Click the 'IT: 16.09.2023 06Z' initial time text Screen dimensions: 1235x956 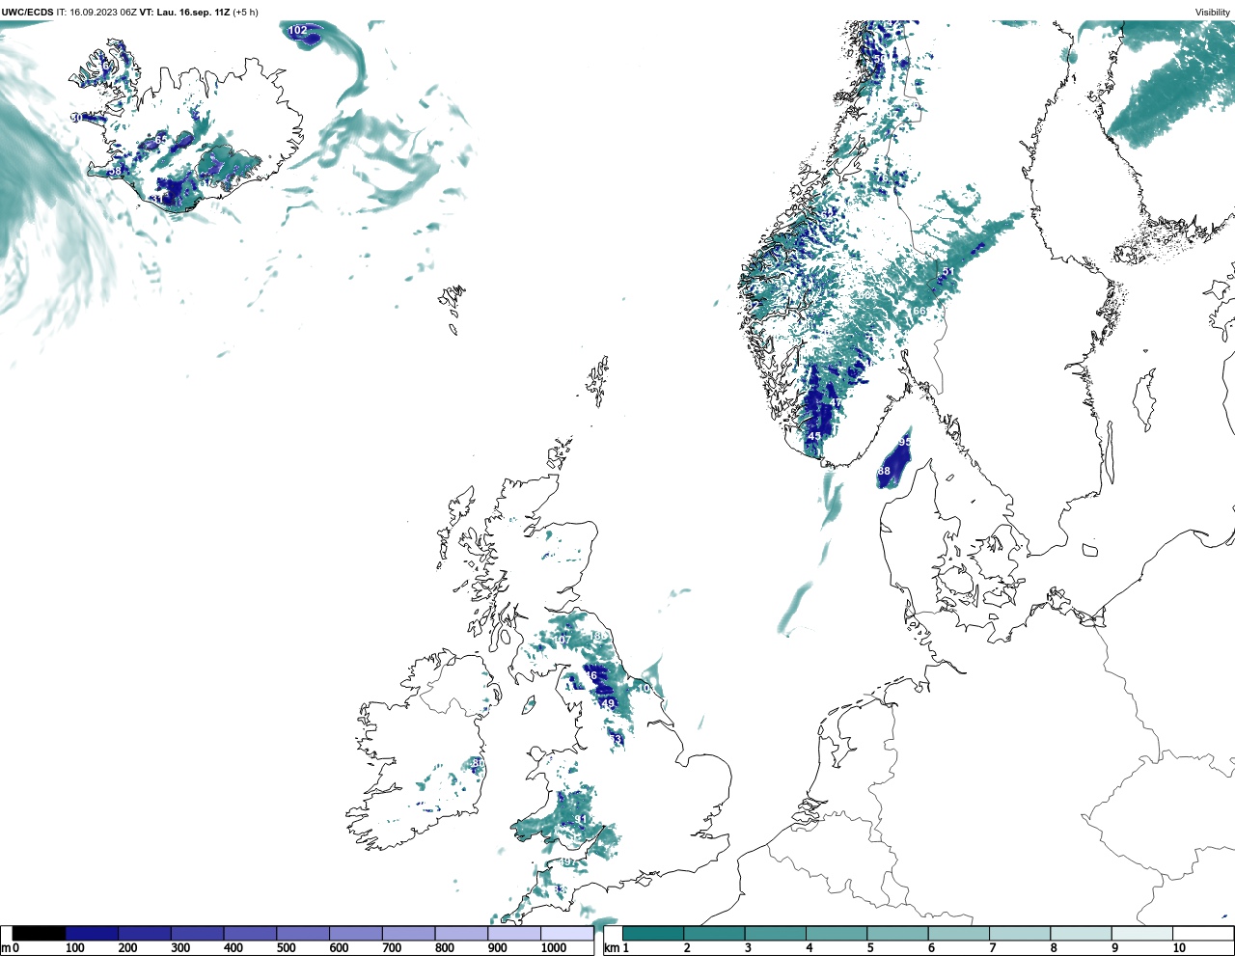click(x=96, y=13)
